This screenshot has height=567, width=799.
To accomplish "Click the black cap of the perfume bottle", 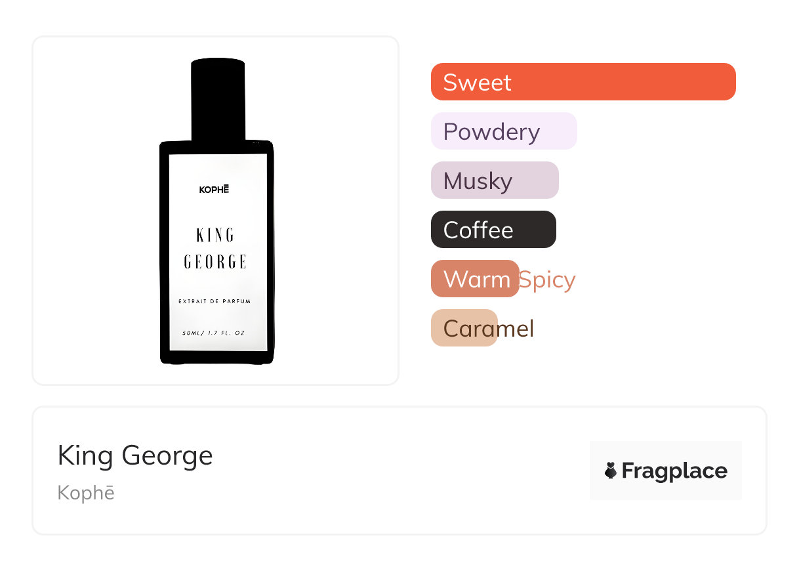I will point(218,98).
